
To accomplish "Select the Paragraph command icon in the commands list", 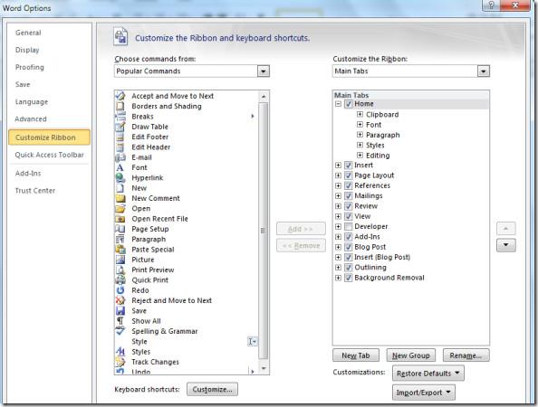I will point(120,239).
